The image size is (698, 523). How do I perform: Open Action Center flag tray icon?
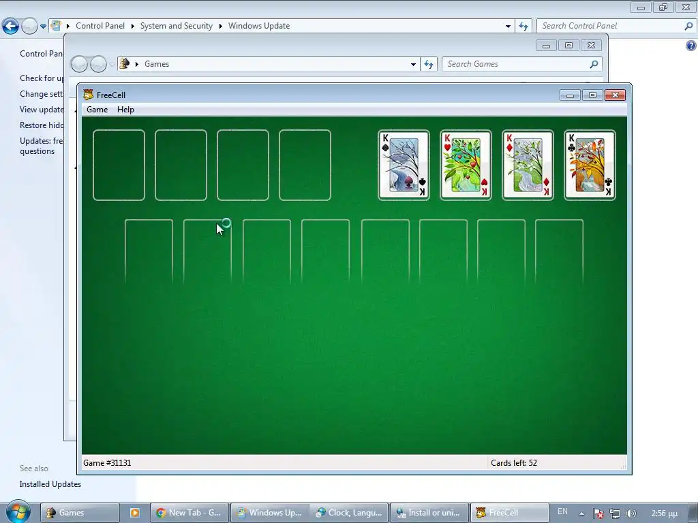(x=598, y=513)
